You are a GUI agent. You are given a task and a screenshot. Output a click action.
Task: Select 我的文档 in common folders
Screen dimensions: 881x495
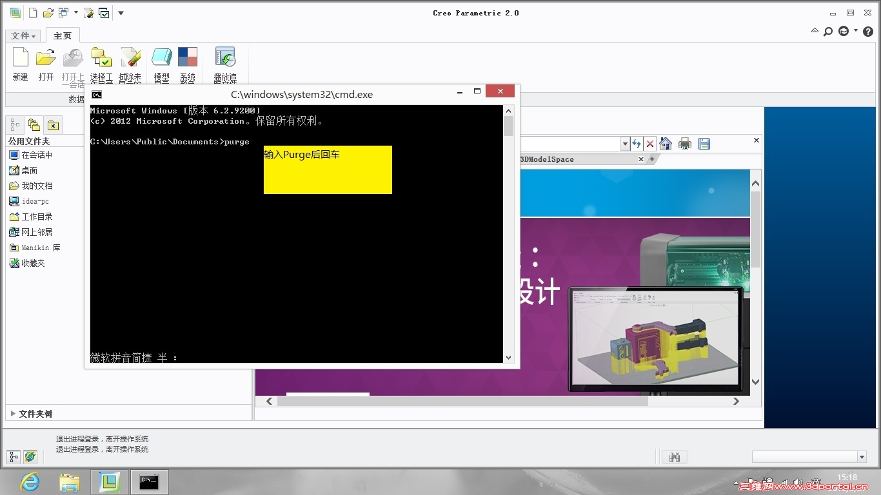(x=30, y=186)
